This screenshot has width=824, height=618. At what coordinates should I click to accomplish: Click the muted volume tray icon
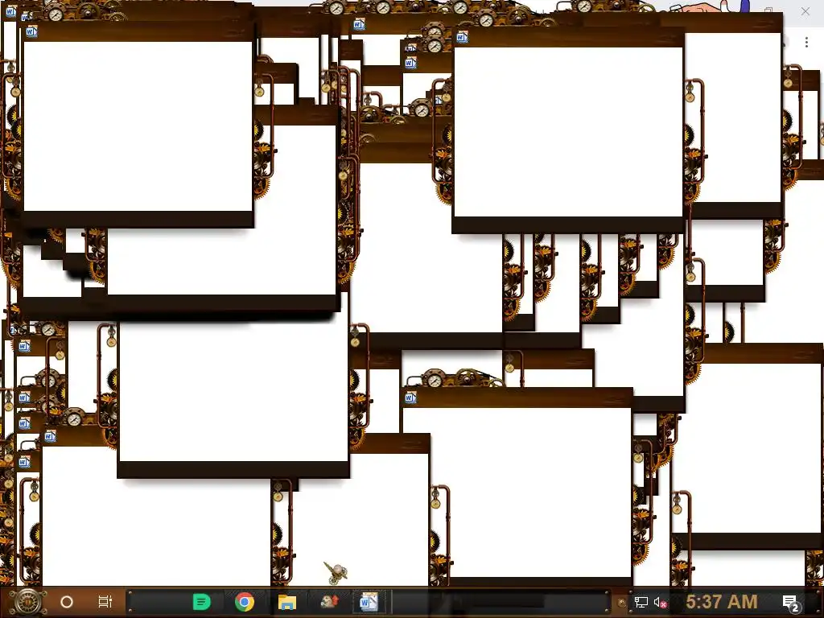[x=660, y=602]
